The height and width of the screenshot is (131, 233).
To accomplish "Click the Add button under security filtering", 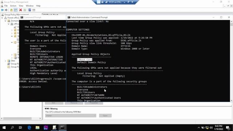I will (x=54, y=103).
